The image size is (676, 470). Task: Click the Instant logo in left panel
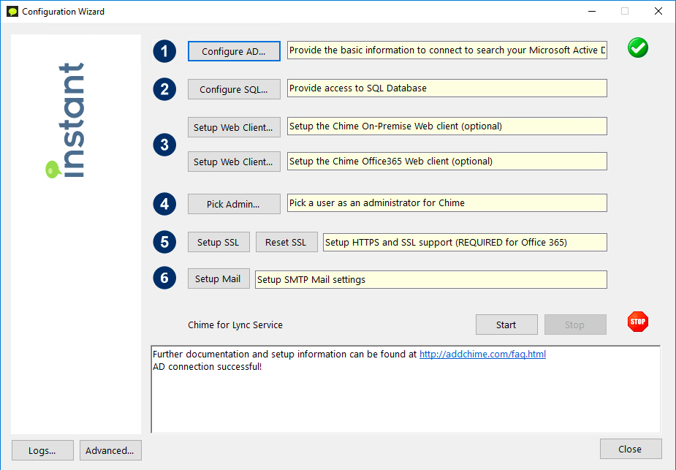pyautogui.click(x=65, y=121)
